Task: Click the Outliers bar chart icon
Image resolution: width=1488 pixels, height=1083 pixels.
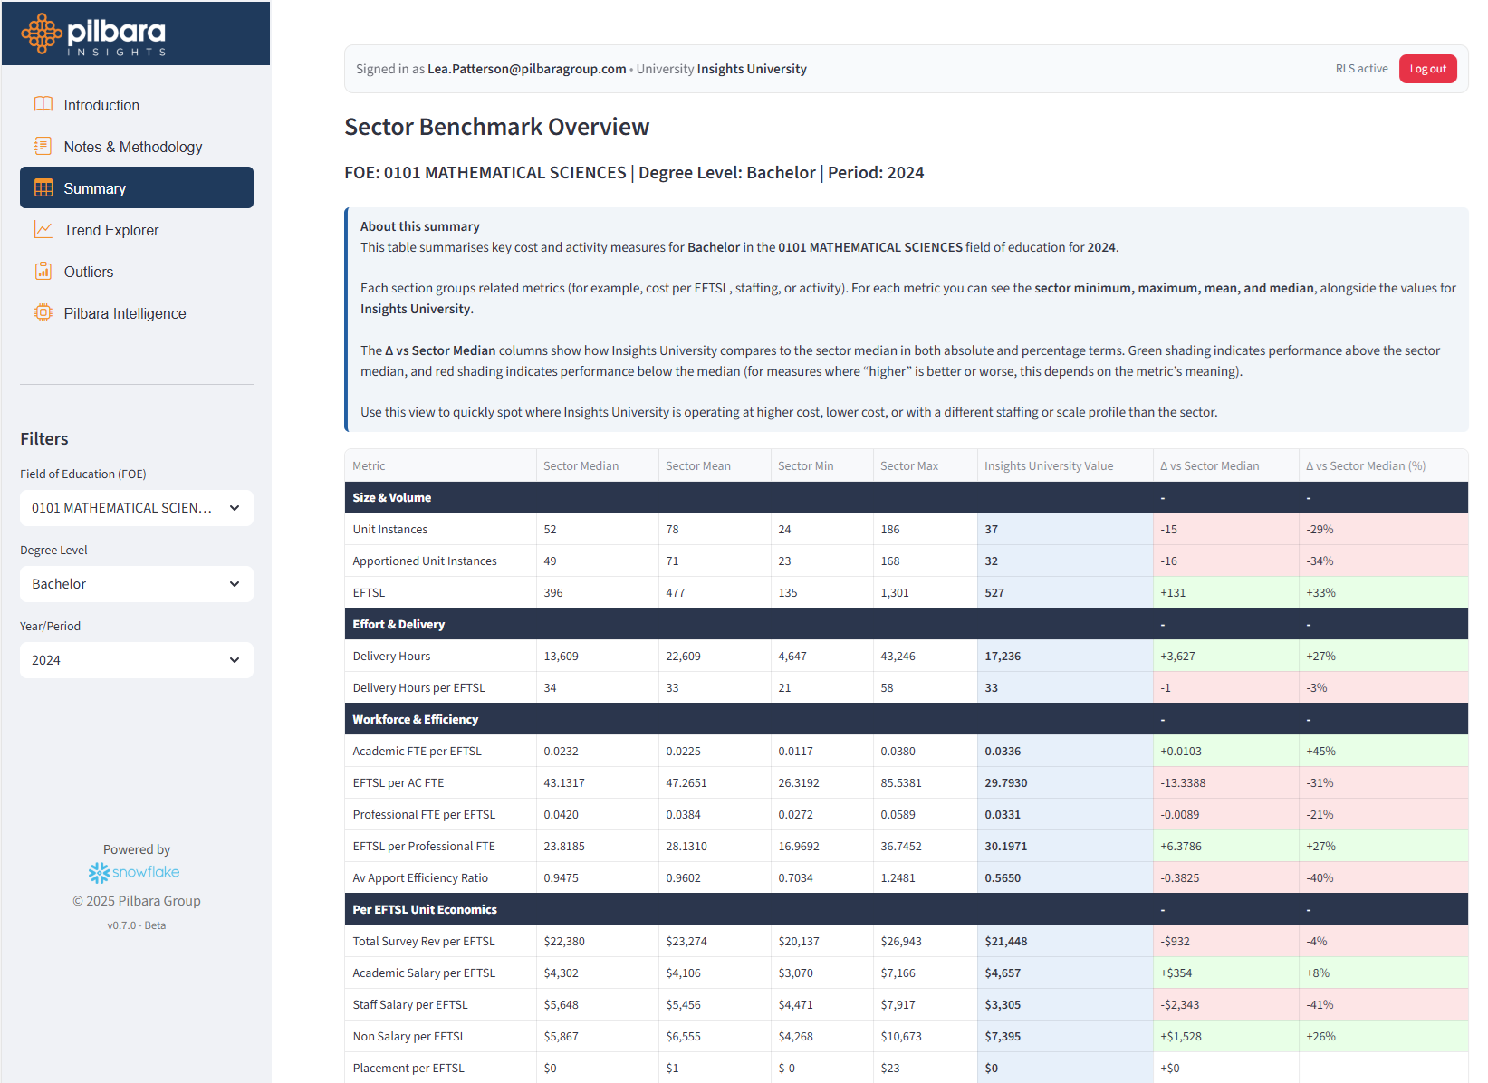Action: [43, 271]
